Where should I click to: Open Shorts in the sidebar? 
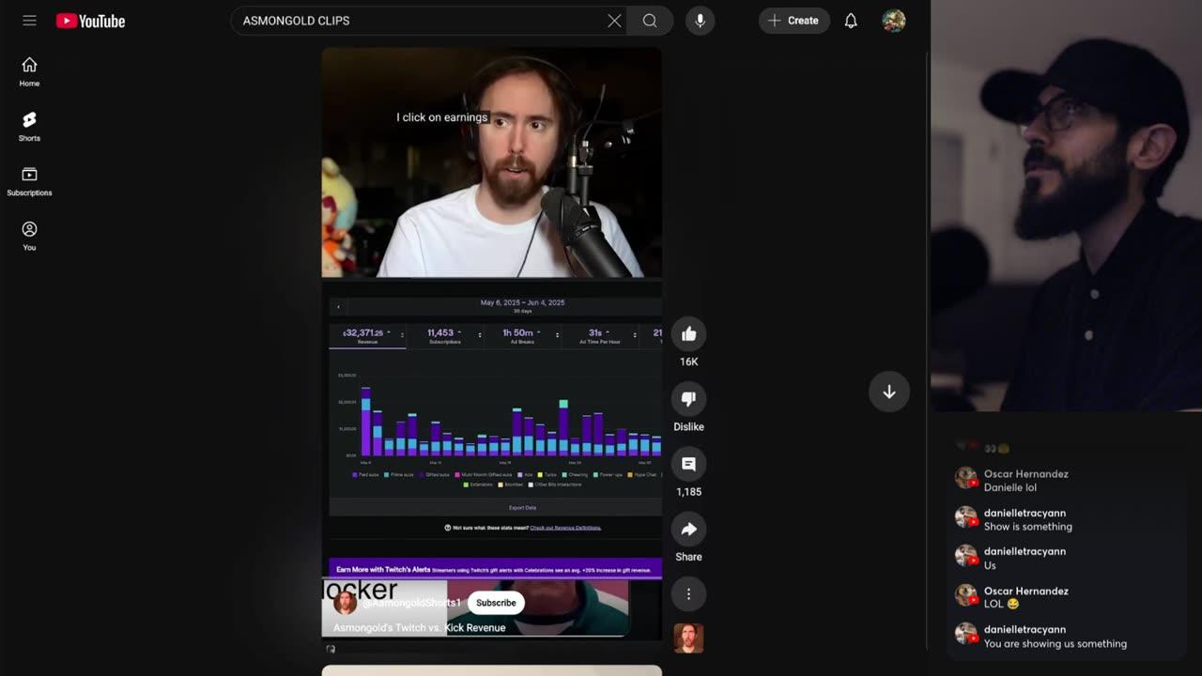click(29, 127)
